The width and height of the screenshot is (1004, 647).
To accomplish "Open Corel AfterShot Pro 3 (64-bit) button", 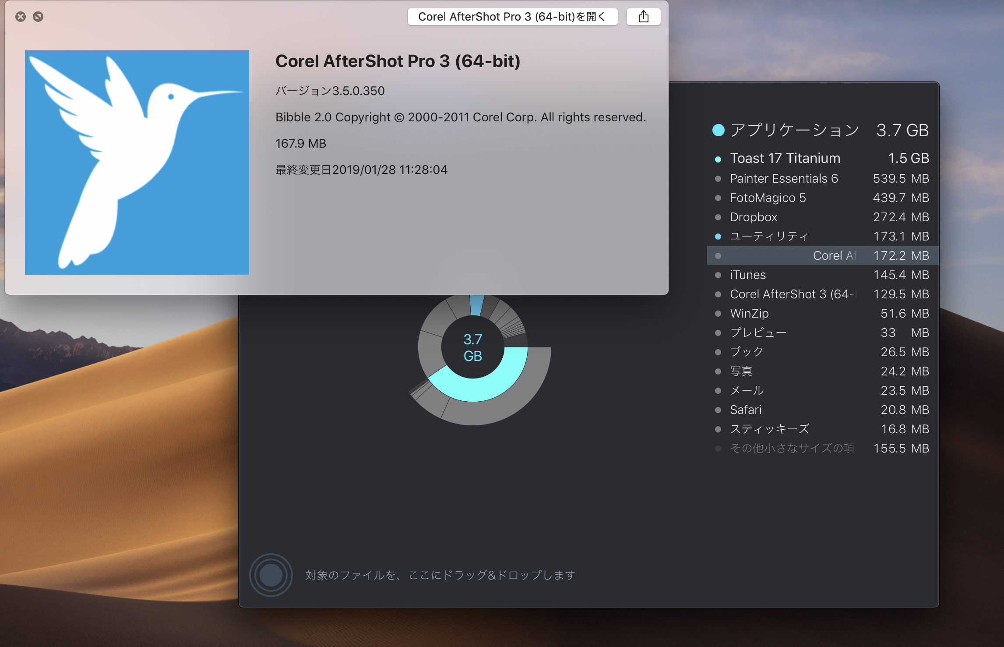I will [x=512, y=17].
